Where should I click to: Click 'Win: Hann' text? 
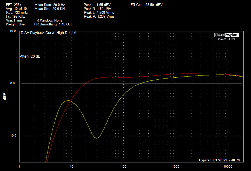pyautogui.click(x=14, y=20)
